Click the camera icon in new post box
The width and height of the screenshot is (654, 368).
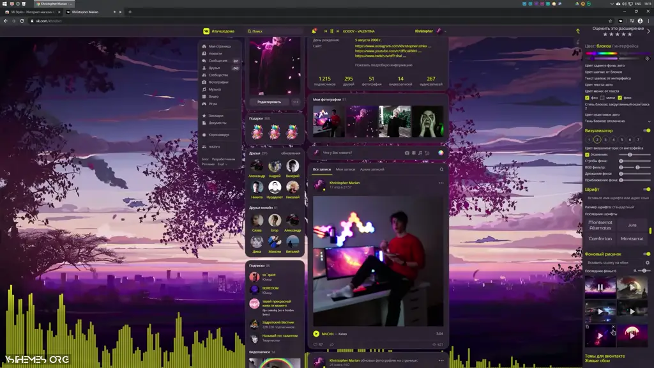coord(407,153)
